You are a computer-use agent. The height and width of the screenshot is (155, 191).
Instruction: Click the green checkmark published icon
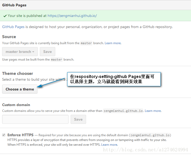(5, 16)
